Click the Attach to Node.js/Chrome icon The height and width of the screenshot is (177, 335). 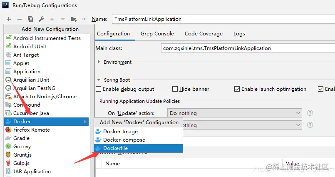click(x=8, y=97)
